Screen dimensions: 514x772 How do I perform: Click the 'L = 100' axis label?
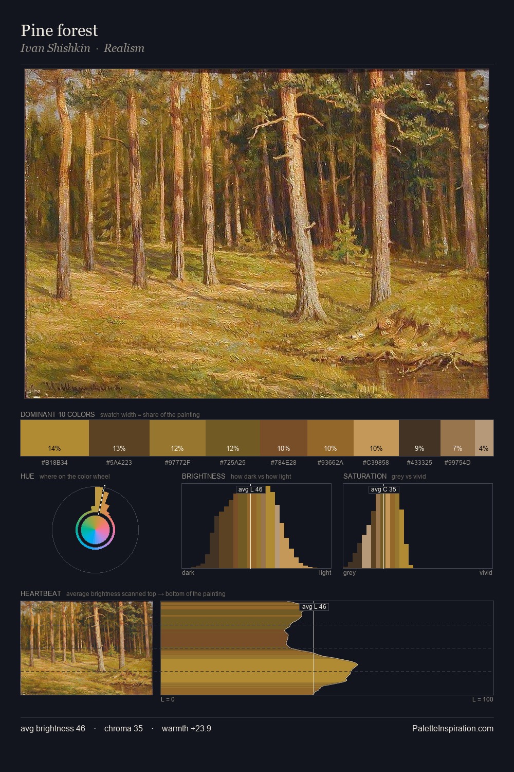click(483, 699)
